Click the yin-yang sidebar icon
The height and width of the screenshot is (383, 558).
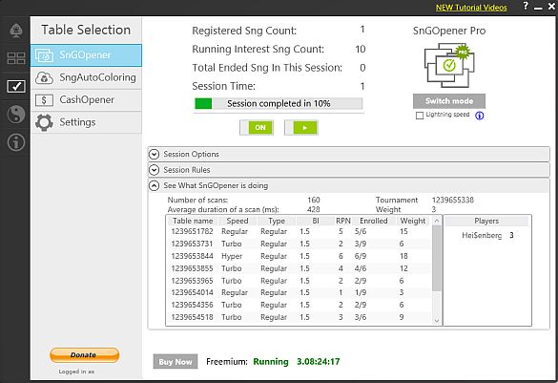(x=16, y=115)
